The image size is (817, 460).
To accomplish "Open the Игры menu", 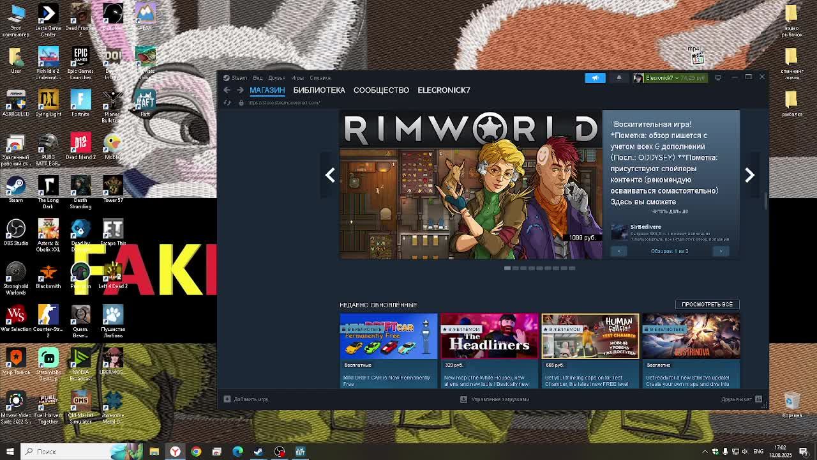I will [x=297, y=78].
